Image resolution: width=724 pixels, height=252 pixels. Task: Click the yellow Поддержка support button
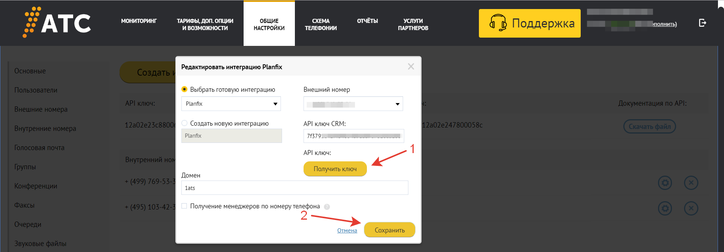[x=530, y=23]
